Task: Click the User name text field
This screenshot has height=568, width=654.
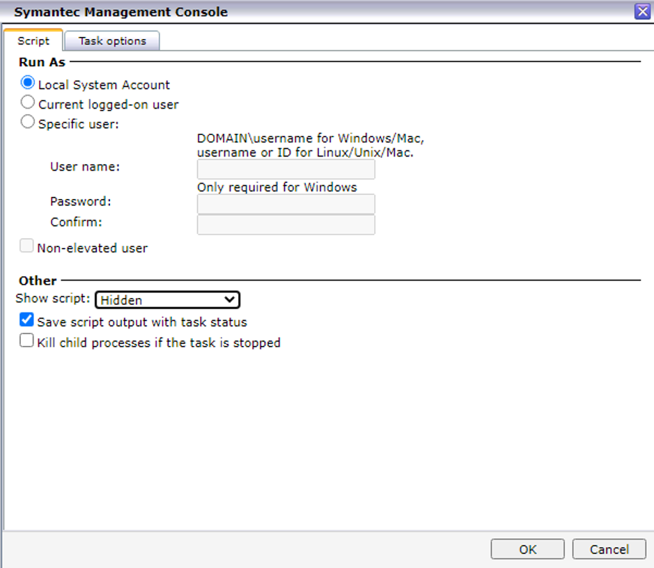Action: tap(286, 168)
